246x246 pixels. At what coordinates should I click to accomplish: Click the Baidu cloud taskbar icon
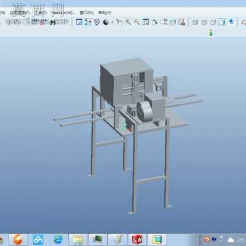[x=38, y=239]
